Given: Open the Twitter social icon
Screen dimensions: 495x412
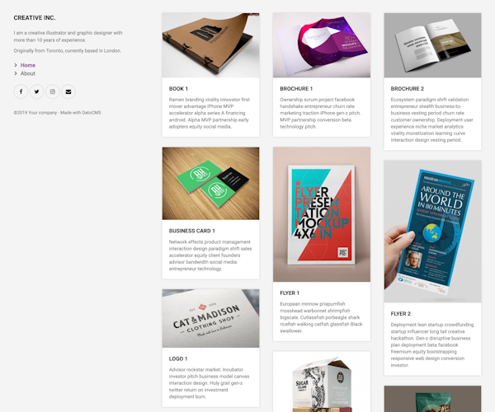Looking at the screenshot, I should (36, 91).
